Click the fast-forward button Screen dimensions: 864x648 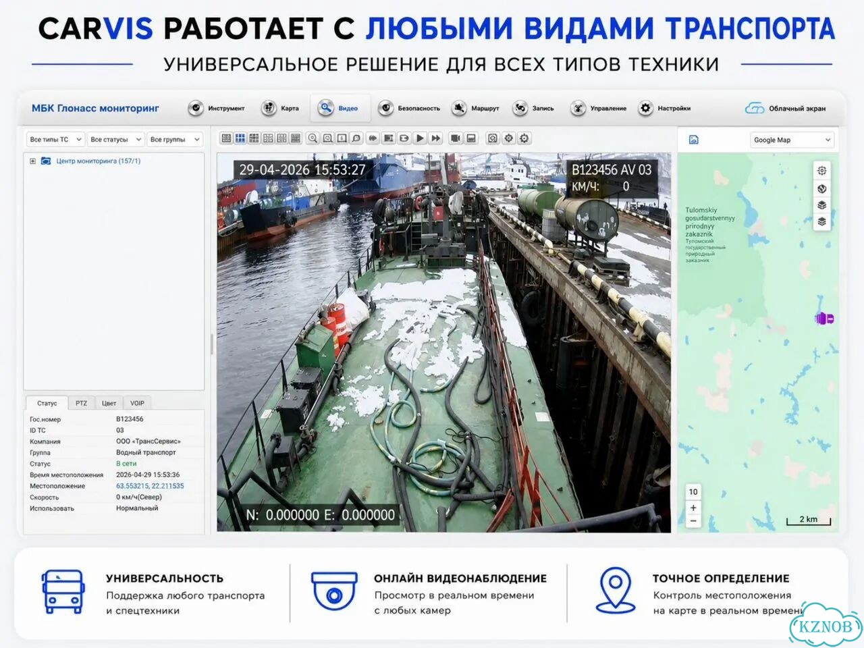(x=436, y=138)
